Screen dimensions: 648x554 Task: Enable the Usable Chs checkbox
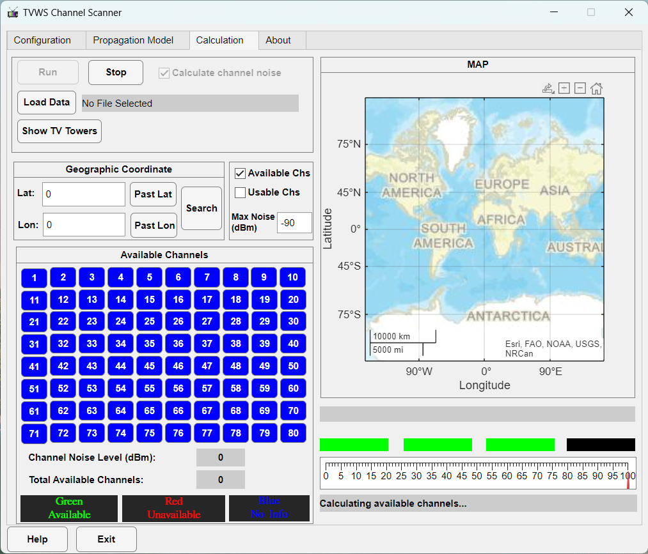coord(241,192)
